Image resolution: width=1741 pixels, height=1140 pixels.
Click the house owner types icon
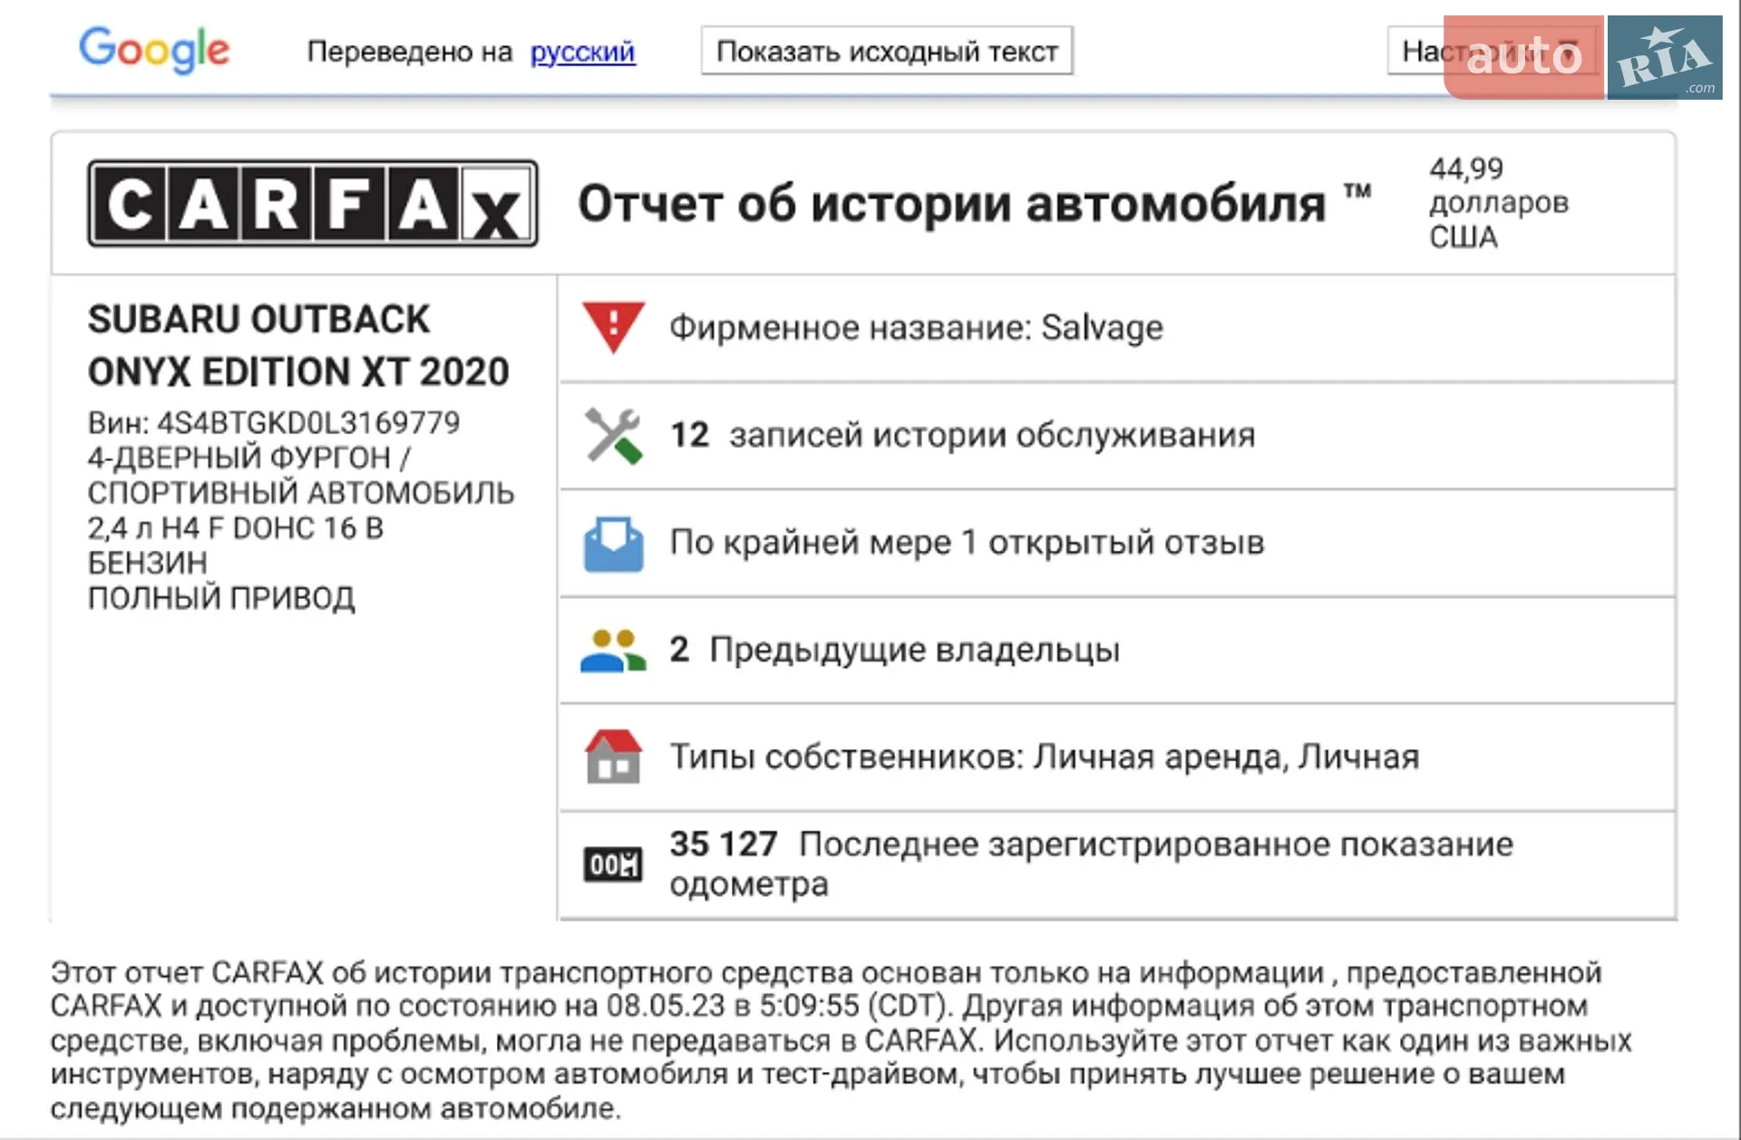(613, 757)
